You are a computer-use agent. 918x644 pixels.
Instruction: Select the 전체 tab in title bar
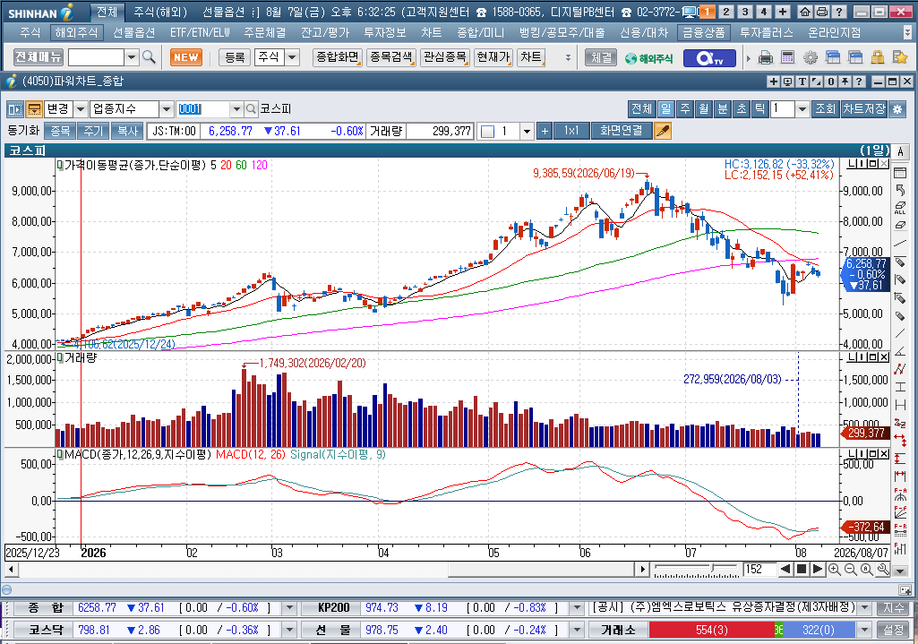pos(107,12)
